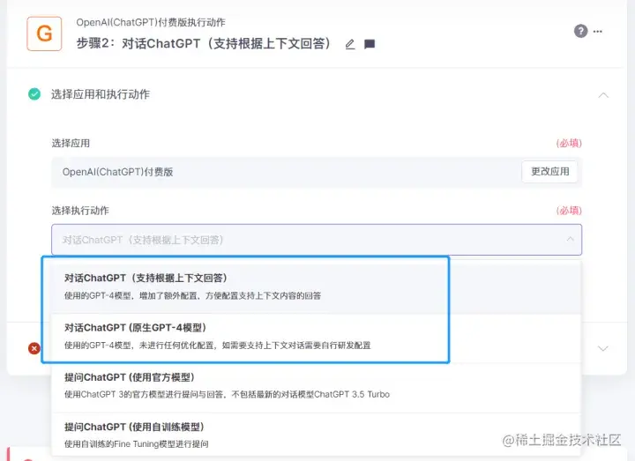Click OpenAI(ChatGPT)付费版执行动作 subtitle text

coord(151,22)
